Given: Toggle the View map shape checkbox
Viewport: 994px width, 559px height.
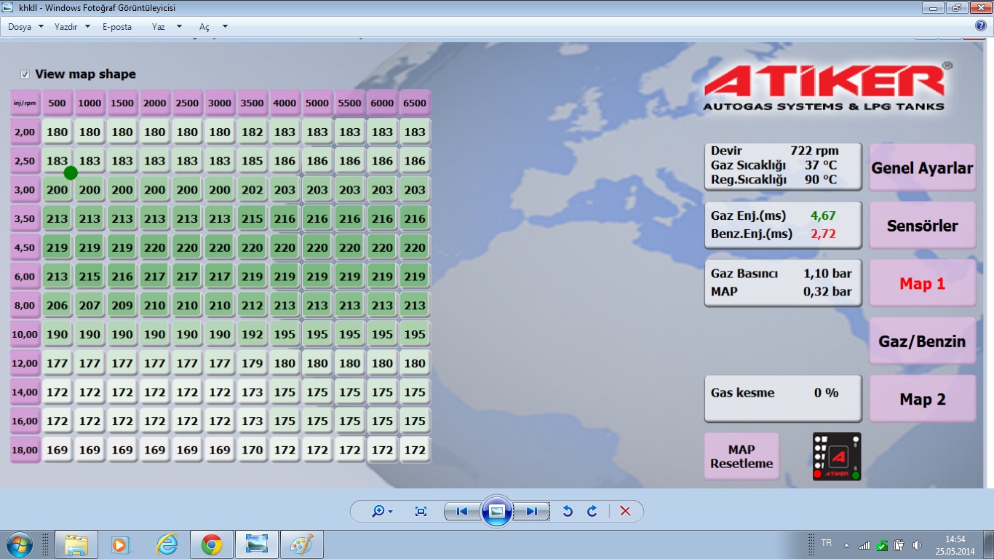Looking at the screenshot, I should click(x=25, y=74).
